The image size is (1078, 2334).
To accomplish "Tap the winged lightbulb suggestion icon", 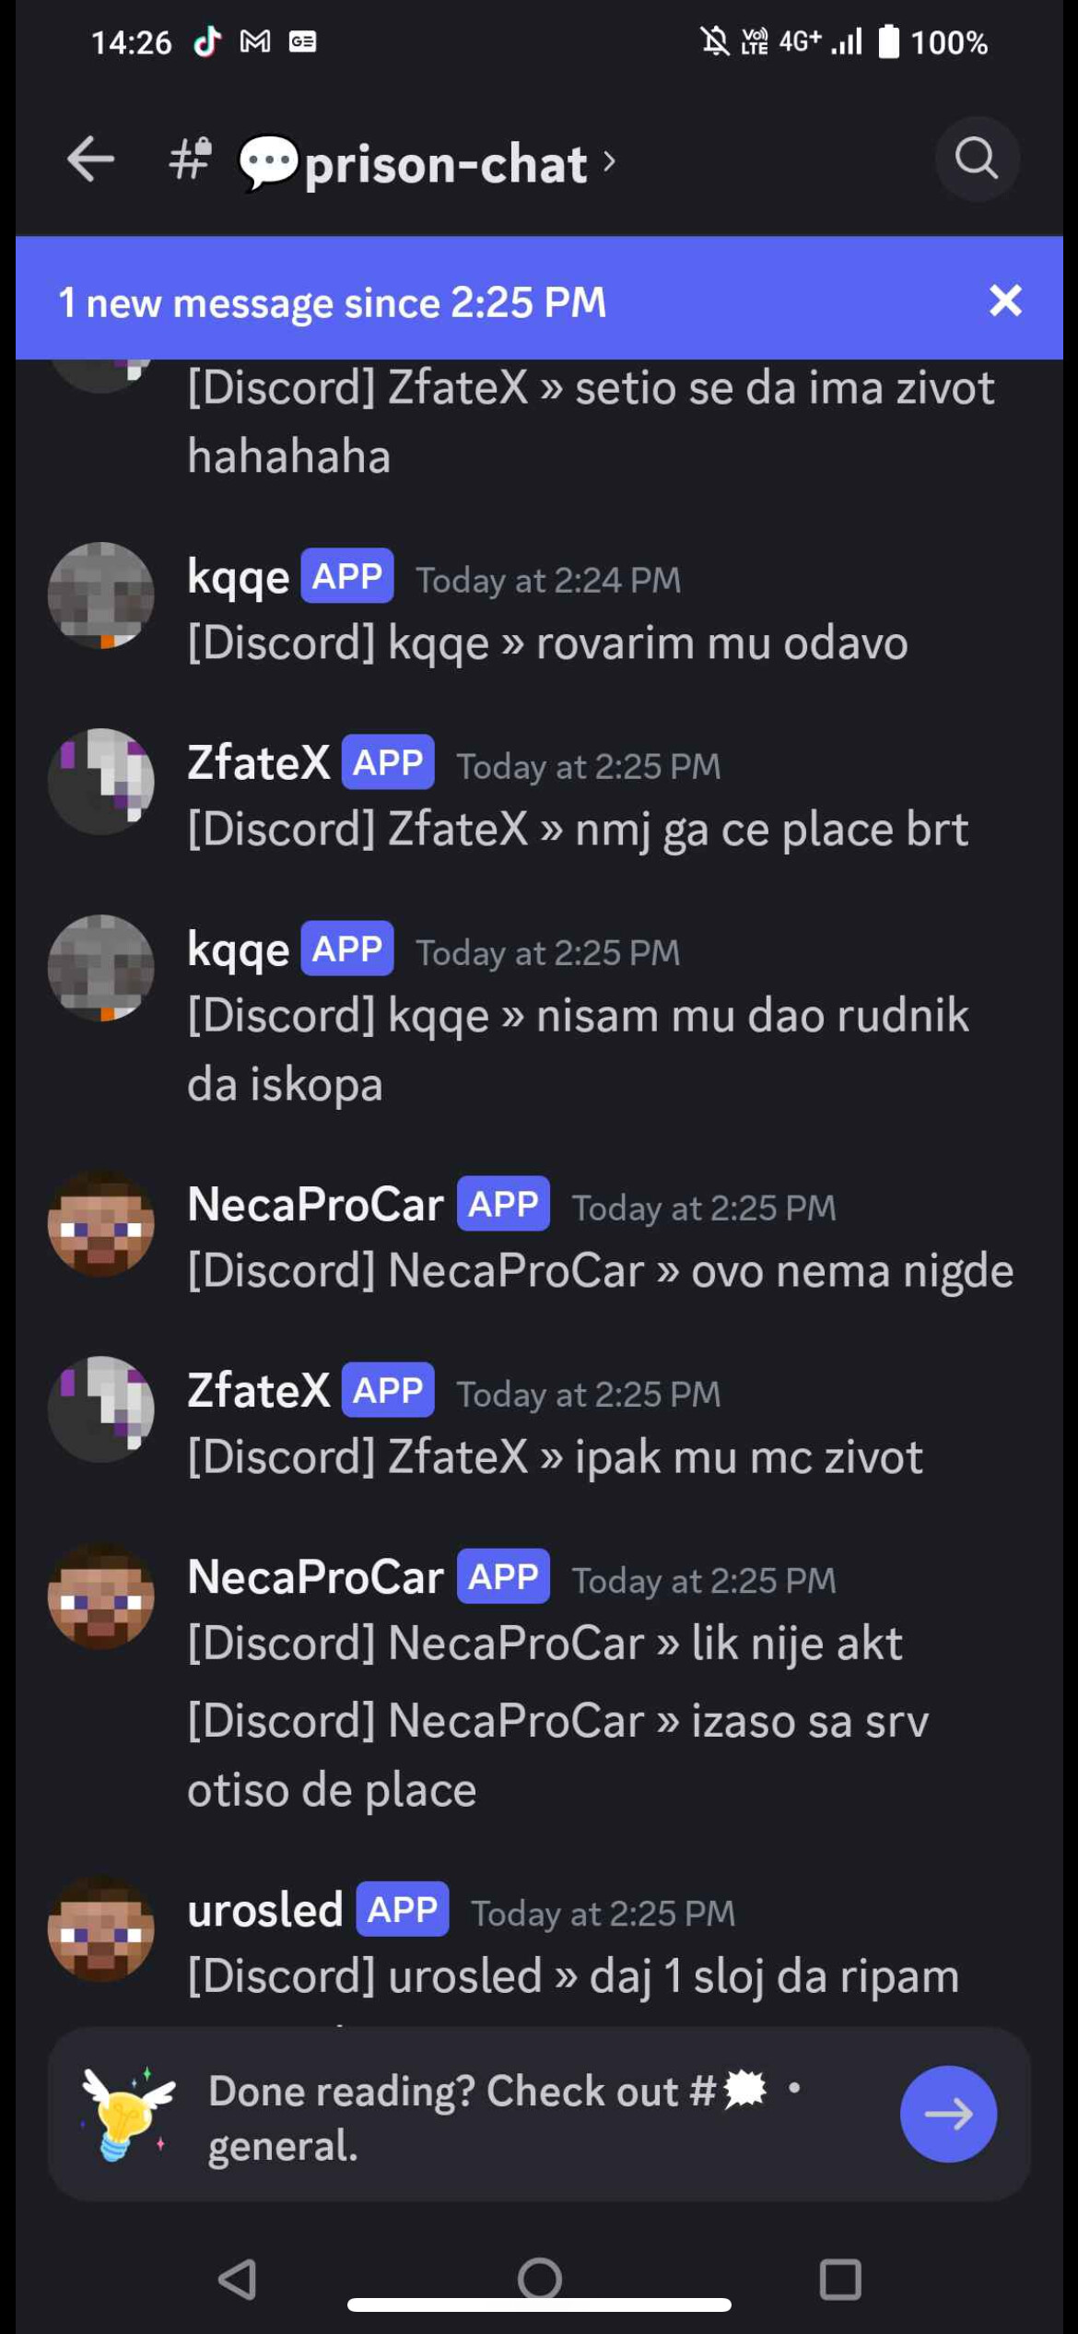I will pyautogui.click(x=128, y=2113).
